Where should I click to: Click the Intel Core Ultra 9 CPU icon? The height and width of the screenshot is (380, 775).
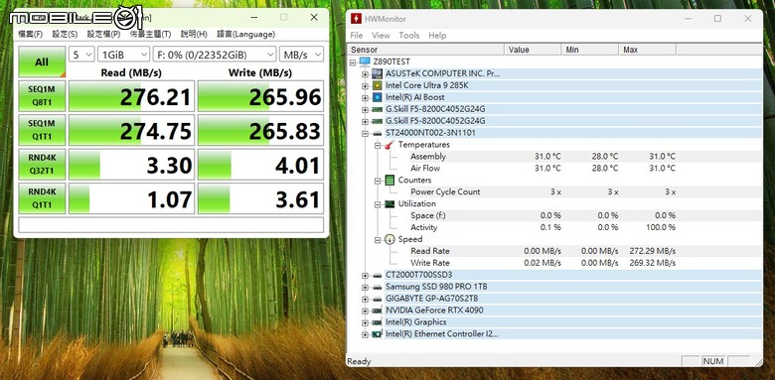[x=378, y=85]
